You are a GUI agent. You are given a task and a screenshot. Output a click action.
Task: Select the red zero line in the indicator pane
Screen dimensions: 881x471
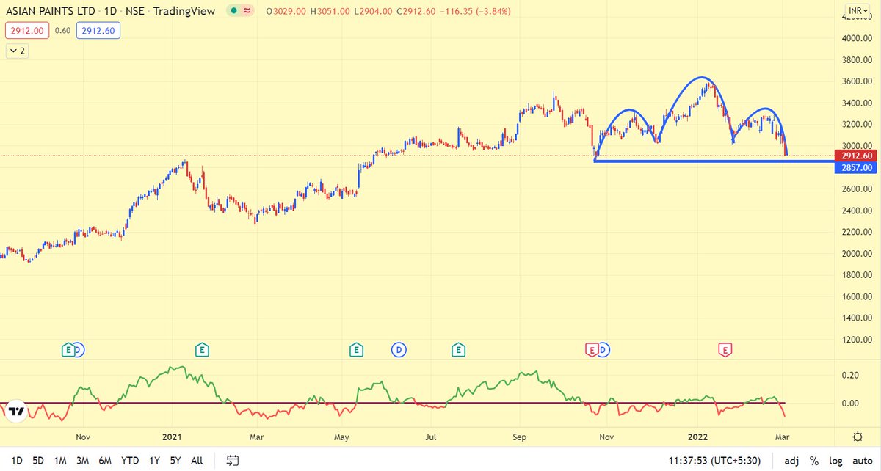click(x=393, y=403)
